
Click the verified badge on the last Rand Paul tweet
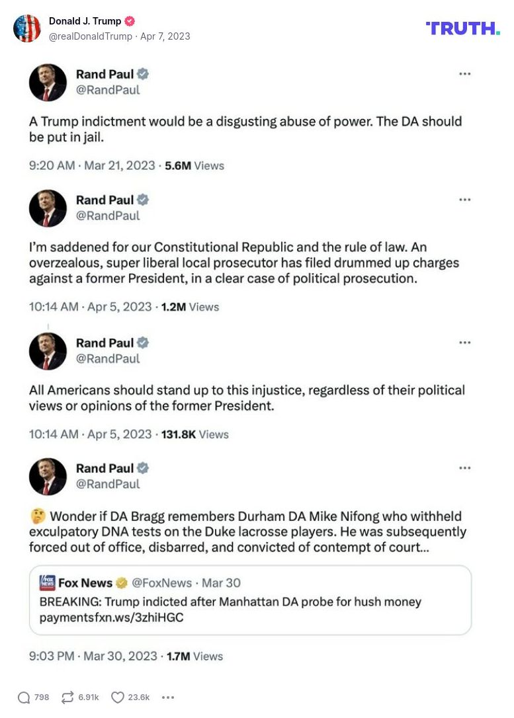click(142, 468)
